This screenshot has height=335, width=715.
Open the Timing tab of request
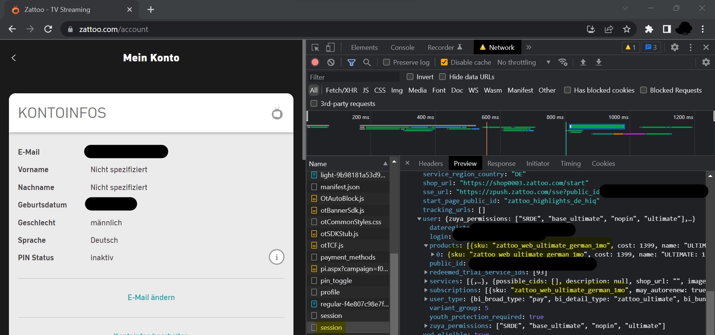point(571,163)
